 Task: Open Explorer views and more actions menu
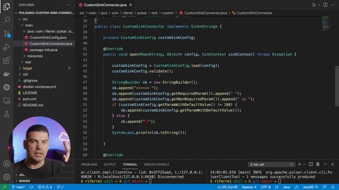[69, 5]
